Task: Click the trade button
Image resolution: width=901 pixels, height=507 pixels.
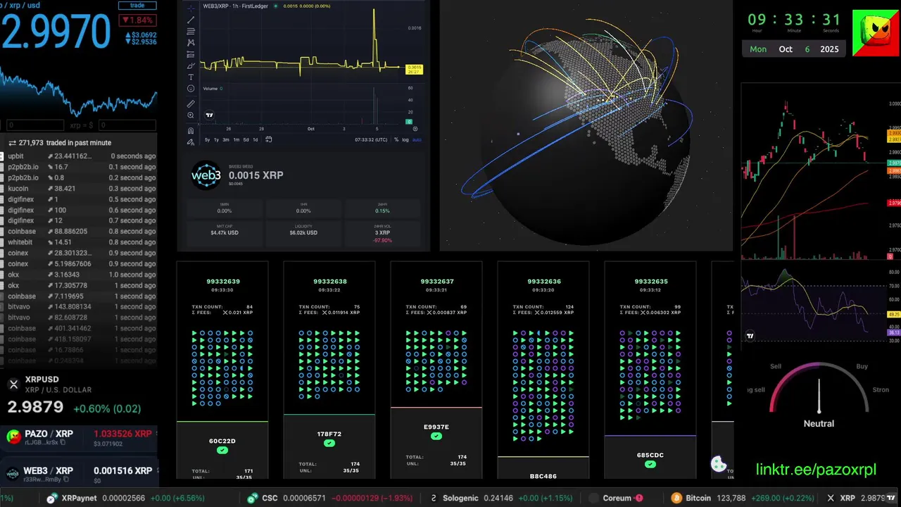Action: 137,5
